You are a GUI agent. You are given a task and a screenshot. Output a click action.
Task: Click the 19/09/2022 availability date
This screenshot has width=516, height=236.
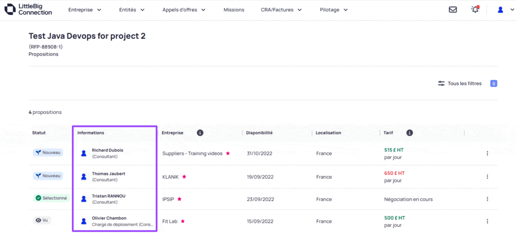tap(260, 177)
